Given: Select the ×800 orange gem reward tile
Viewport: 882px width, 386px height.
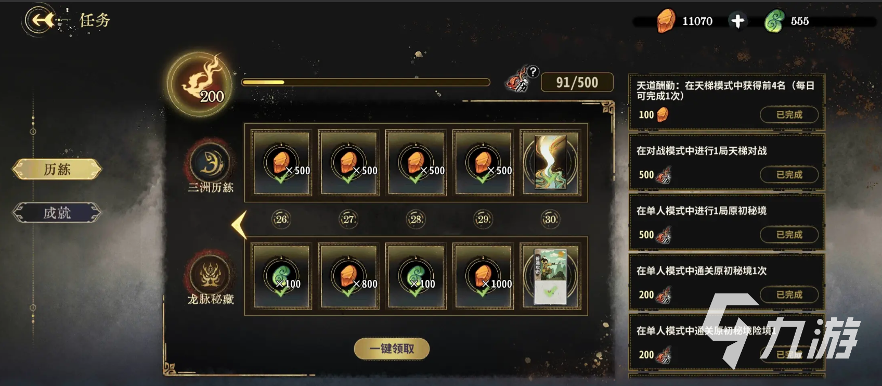Looking at the screenshot, I should pyautogui.click(x=349, y=276).
